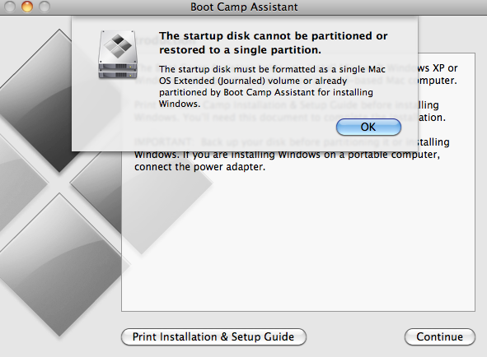Open the Print Installation & Setup Guide
Image resolution: width=487 pixels, height=357 pixels.
click(x=213, y=336)
